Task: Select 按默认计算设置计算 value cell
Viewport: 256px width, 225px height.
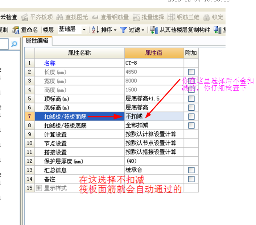Action: tap(154, 134)
